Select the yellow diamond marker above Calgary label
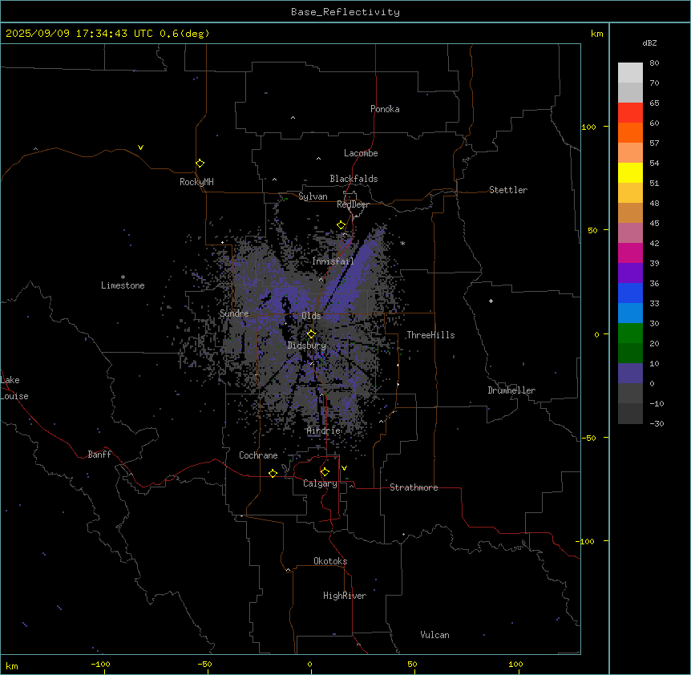The width and height of the screenshot is (691, 675). [x=325, y=472]
